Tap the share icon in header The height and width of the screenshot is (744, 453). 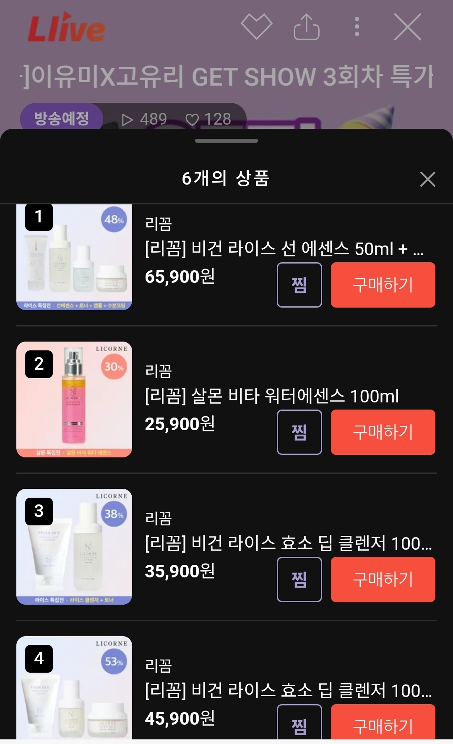click(306, 27)
